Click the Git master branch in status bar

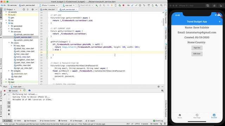(154, 124)
